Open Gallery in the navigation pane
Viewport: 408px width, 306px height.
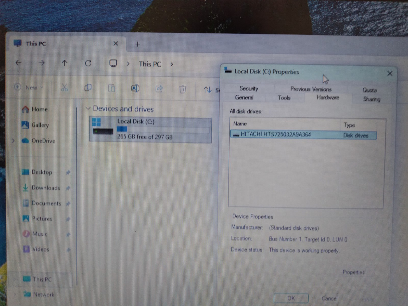pyautogui.click(x=35, y=125)
